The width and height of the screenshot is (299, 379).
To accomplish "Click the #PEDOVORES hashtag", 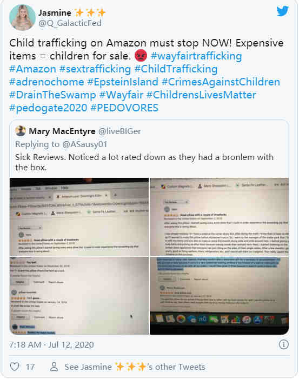I will tap(124, 108).
